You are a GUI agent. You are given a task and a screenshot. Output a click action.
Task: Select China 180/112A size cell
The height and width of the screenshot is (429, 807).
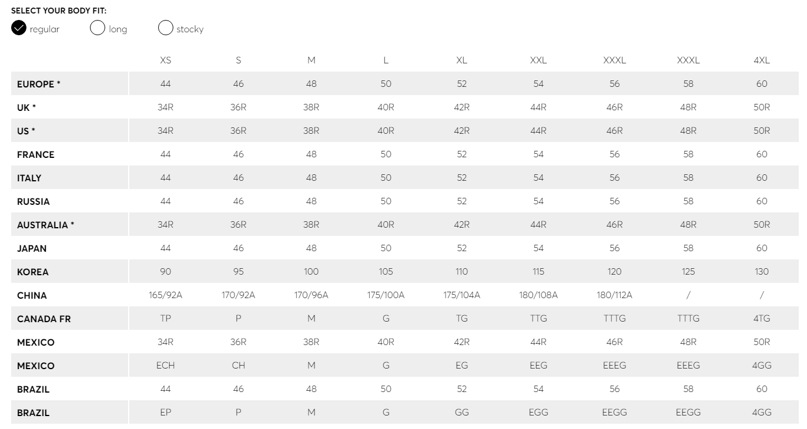[x=615, y=295]
